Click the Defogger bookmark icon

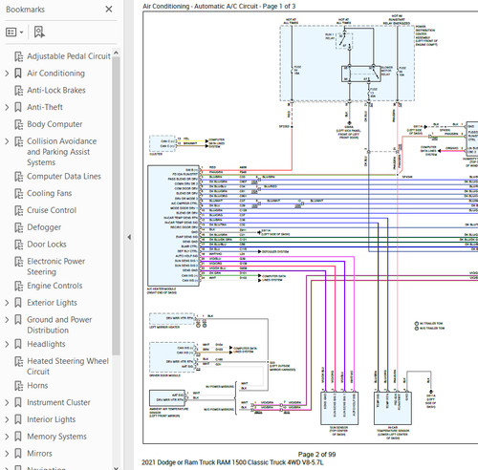point(19,227)
